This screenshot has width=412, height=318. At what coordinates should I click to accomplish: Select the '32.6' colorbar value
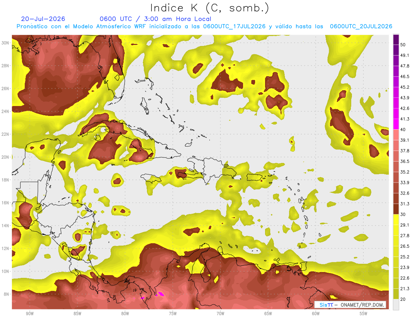pos(405,193)
